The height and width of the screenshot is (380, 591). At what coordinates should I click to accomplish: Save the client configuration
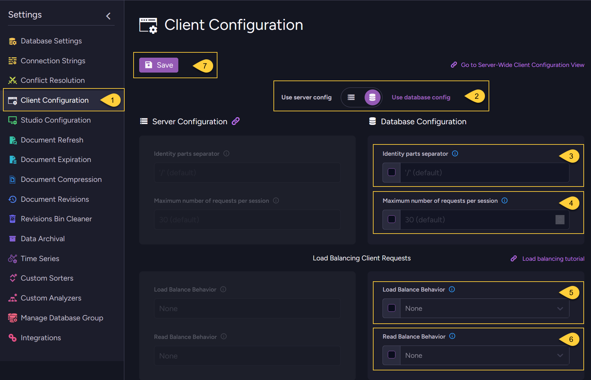pos(158,65)
